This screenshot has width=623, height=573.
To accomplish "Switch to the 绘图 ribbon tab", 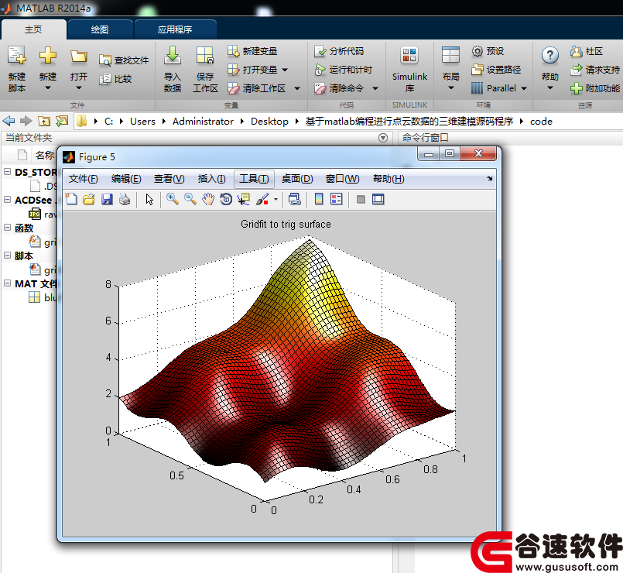I will click(x=100, y=29).
